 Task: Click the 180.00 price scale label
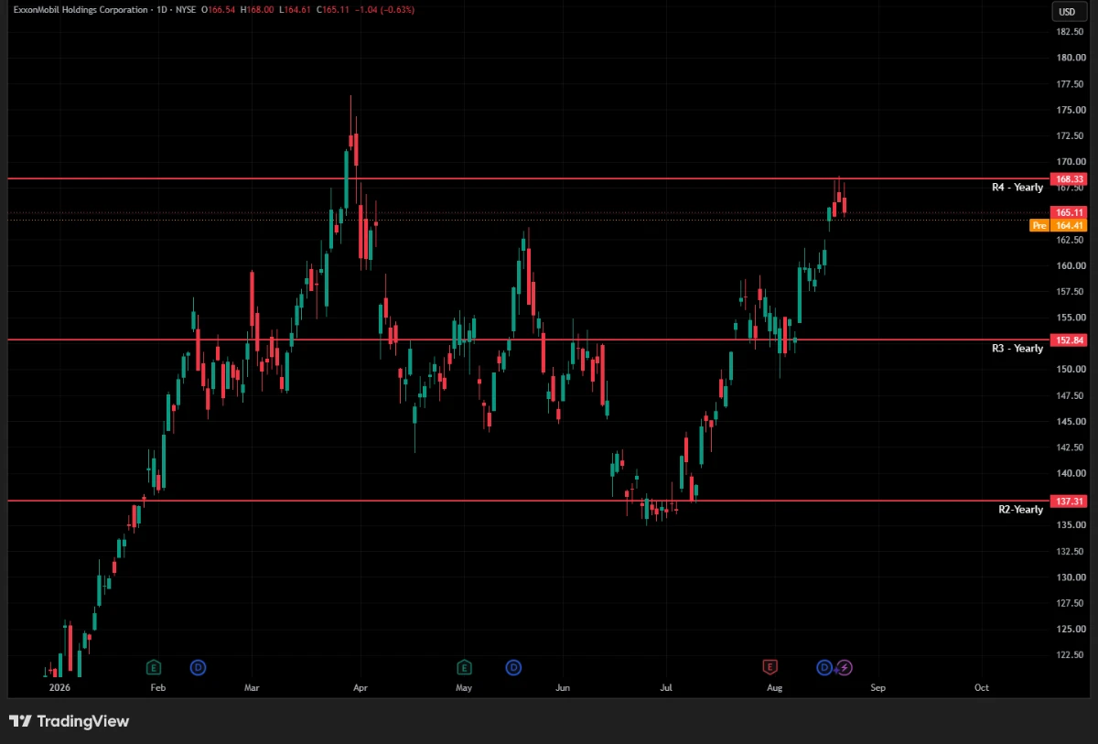tap(1070, 58)
